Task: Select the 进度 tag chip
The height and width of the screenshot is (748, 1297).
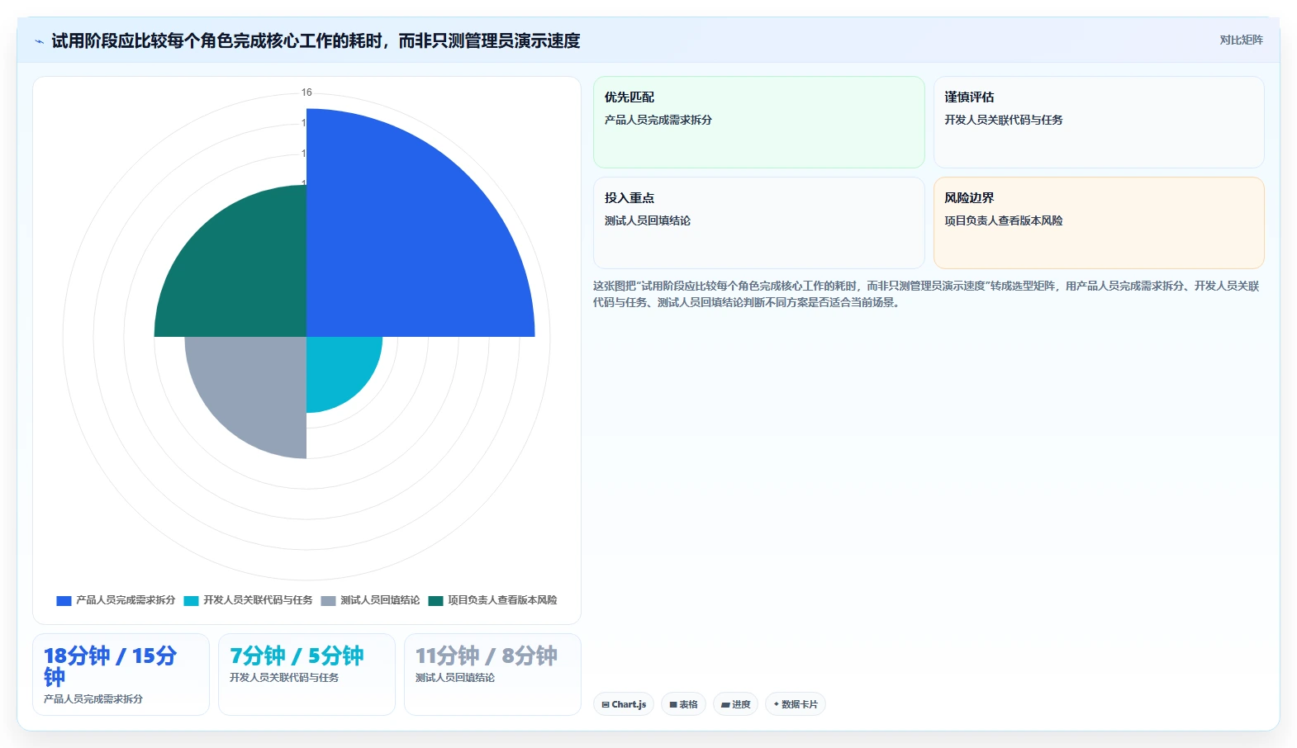Action: click(735, 704)
